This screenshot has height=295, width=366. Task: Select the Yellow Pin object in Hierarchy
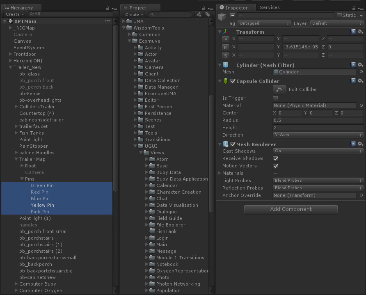tap(42, 205)
